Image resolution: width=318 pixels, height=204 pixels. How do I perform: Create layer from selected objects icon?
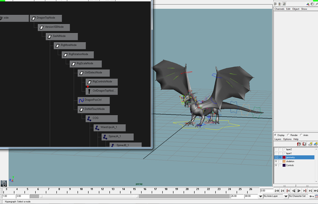315,144
